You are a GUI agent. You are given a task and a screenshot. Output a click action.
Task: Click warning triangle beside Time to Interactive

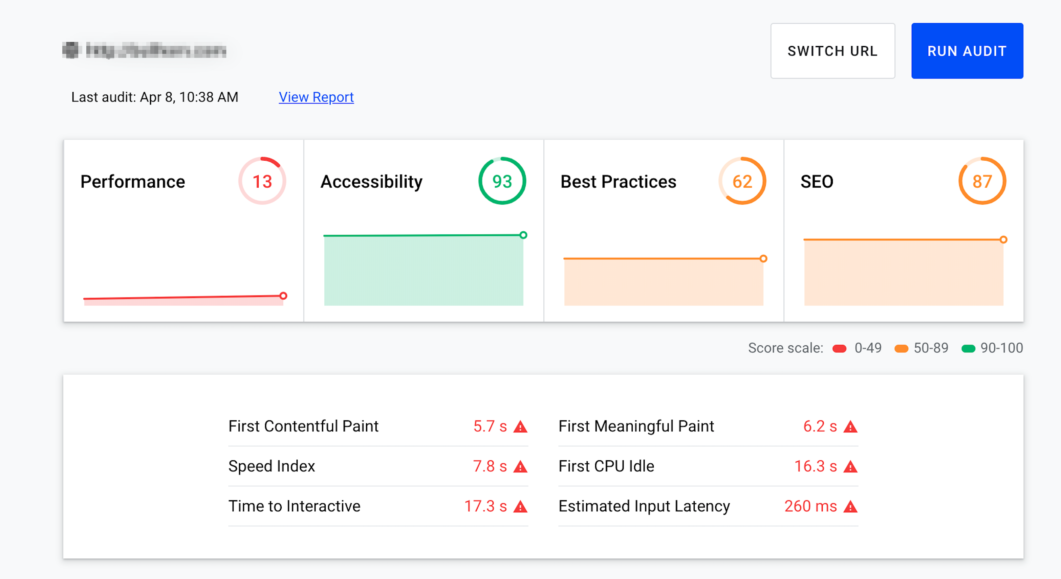[520, 507]
